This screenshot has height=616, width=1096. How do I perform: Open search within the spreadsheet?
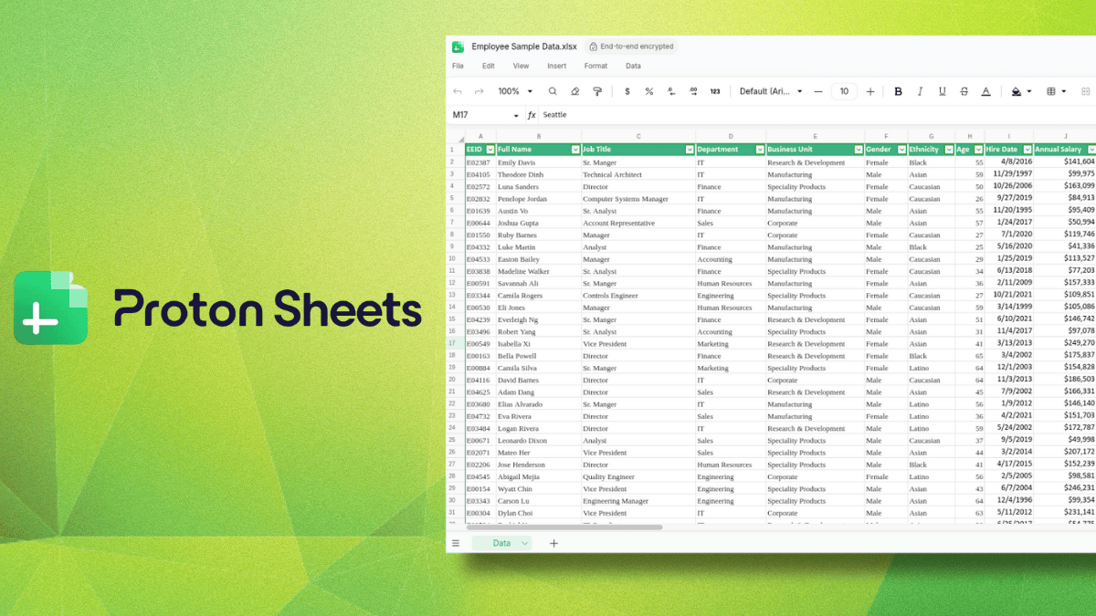pyautogui.click(x=553, y=91)
